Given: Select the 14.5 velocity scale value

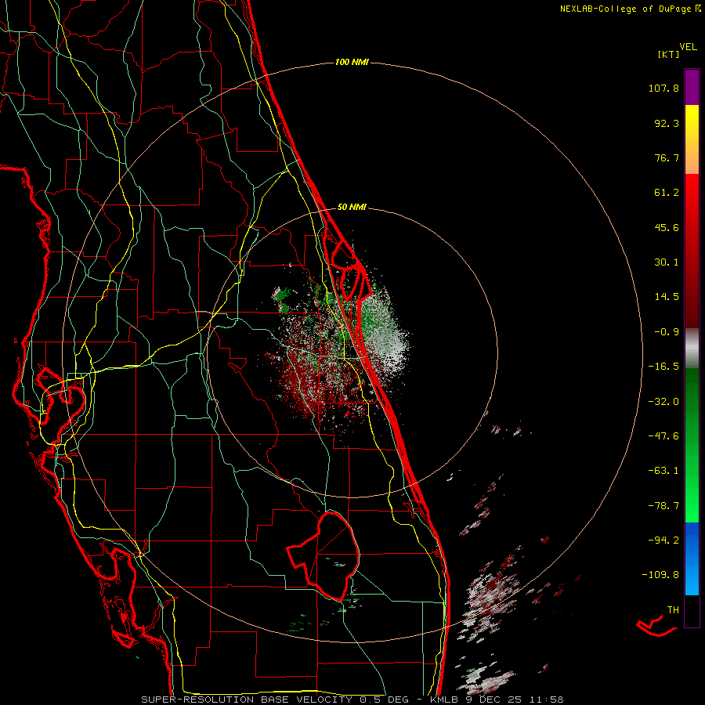Looking at the screenshot, I should (x=667, y=297).
